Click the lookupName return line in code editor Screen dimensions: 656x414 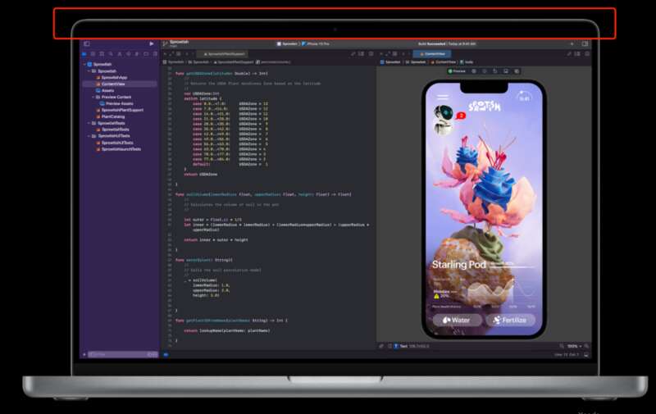click(x=227, y=330)
